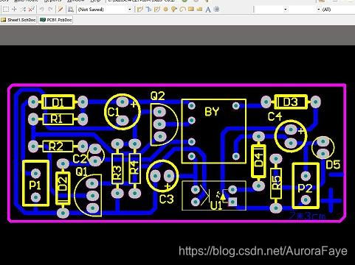Open the (Not Saved) view dropdown
Screen dimensions: 355x265
pos(105,10)
